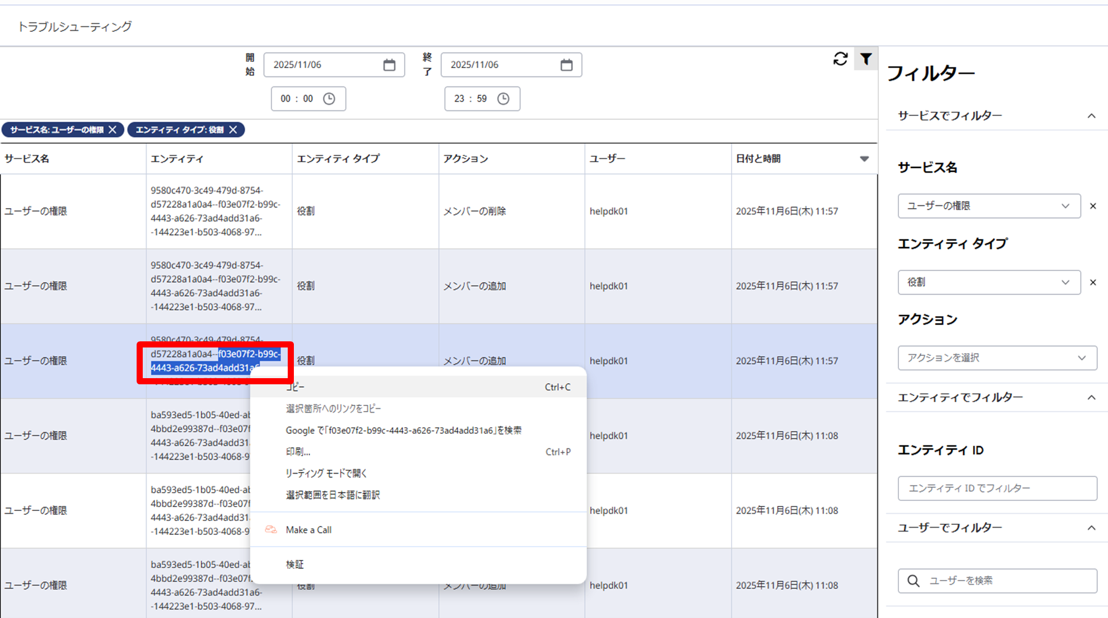1108x618 pixels.
Task: Remove the サービス名 filter chip
Action: click(113, 129)
